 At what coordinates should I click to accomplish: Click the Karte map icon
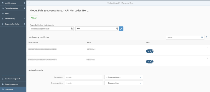tap(2, 13)
